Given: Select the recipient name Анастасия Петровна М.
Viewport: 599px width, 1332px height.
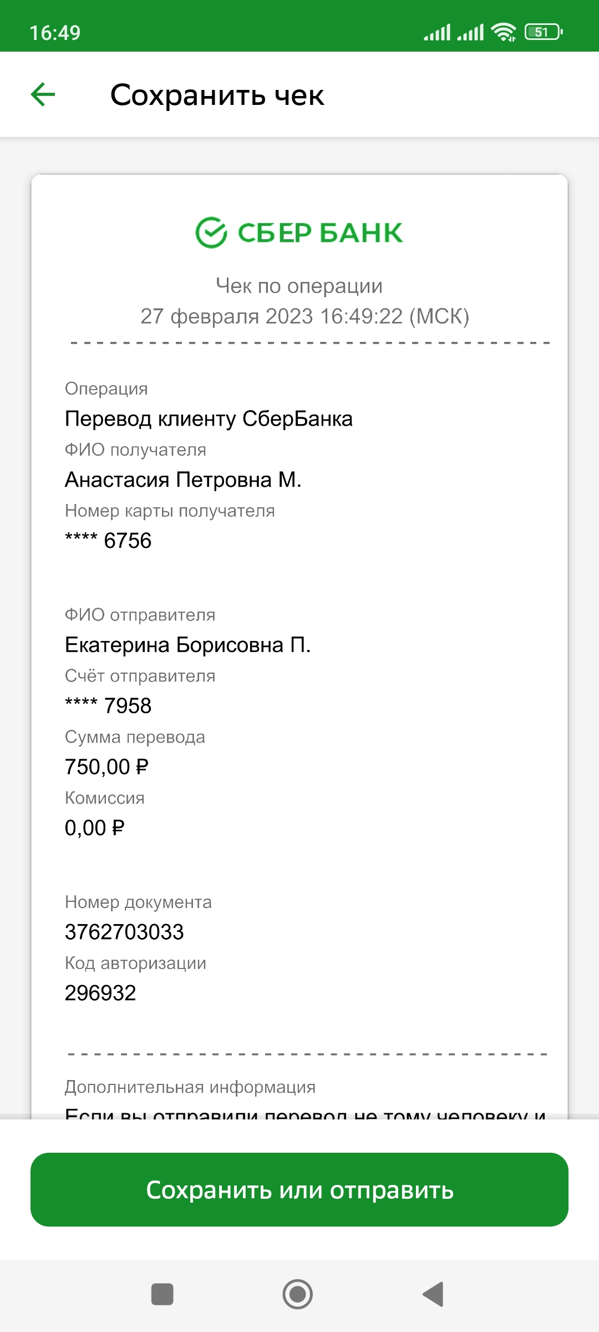Looking at the screenshot, I should coord(183,480).
